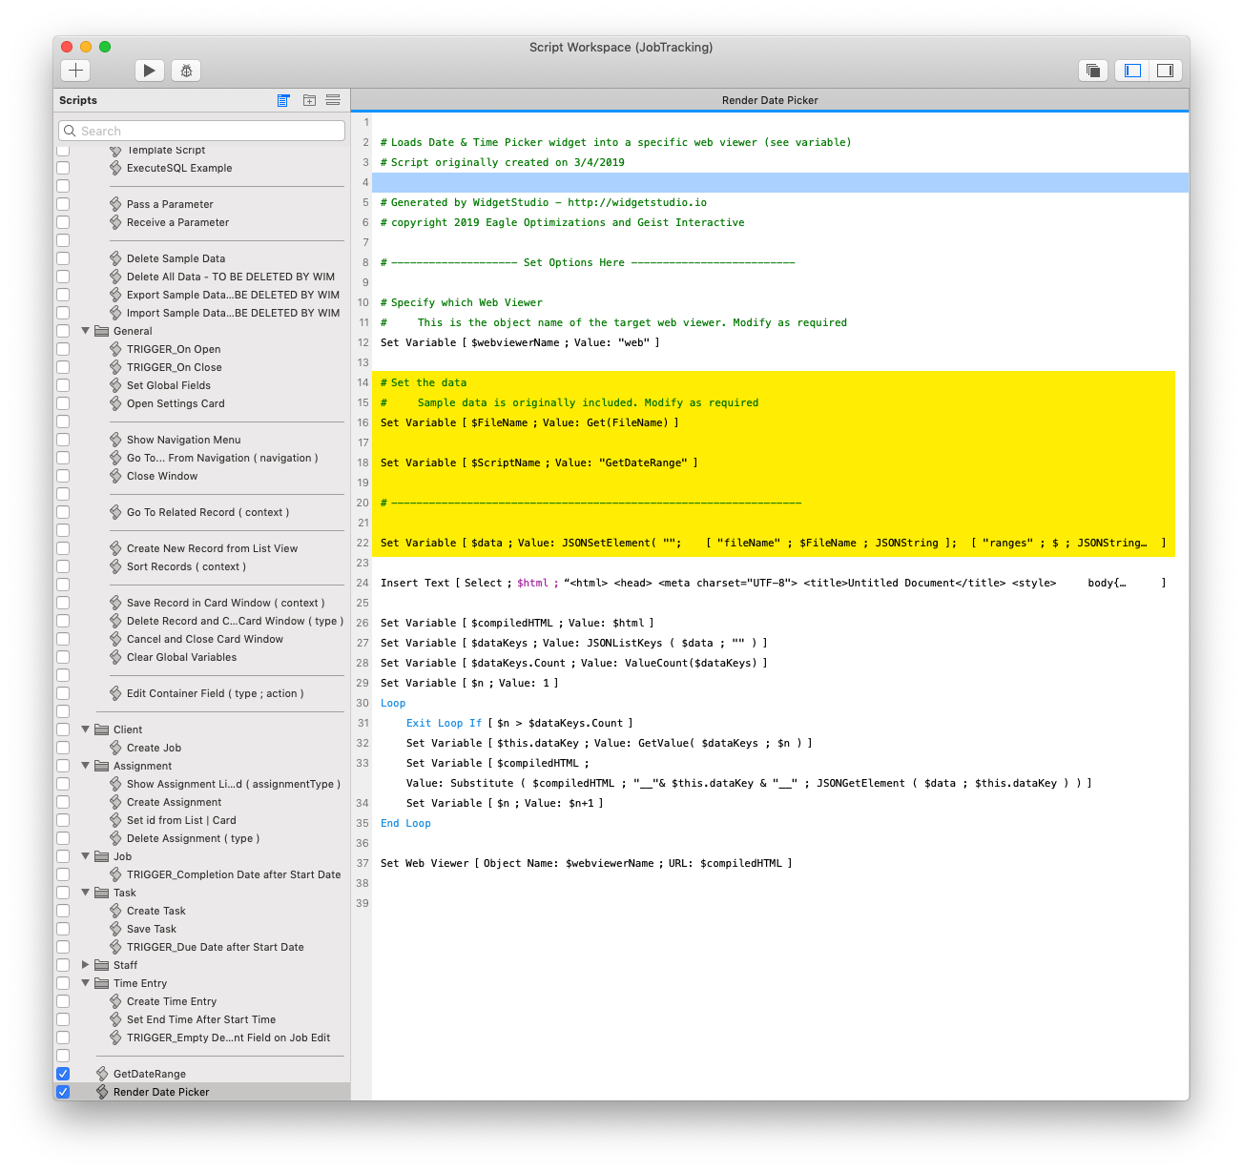This screenshot has width=1243, height=1171.
Task: Check the box for Create Task script
Action: 63,911
